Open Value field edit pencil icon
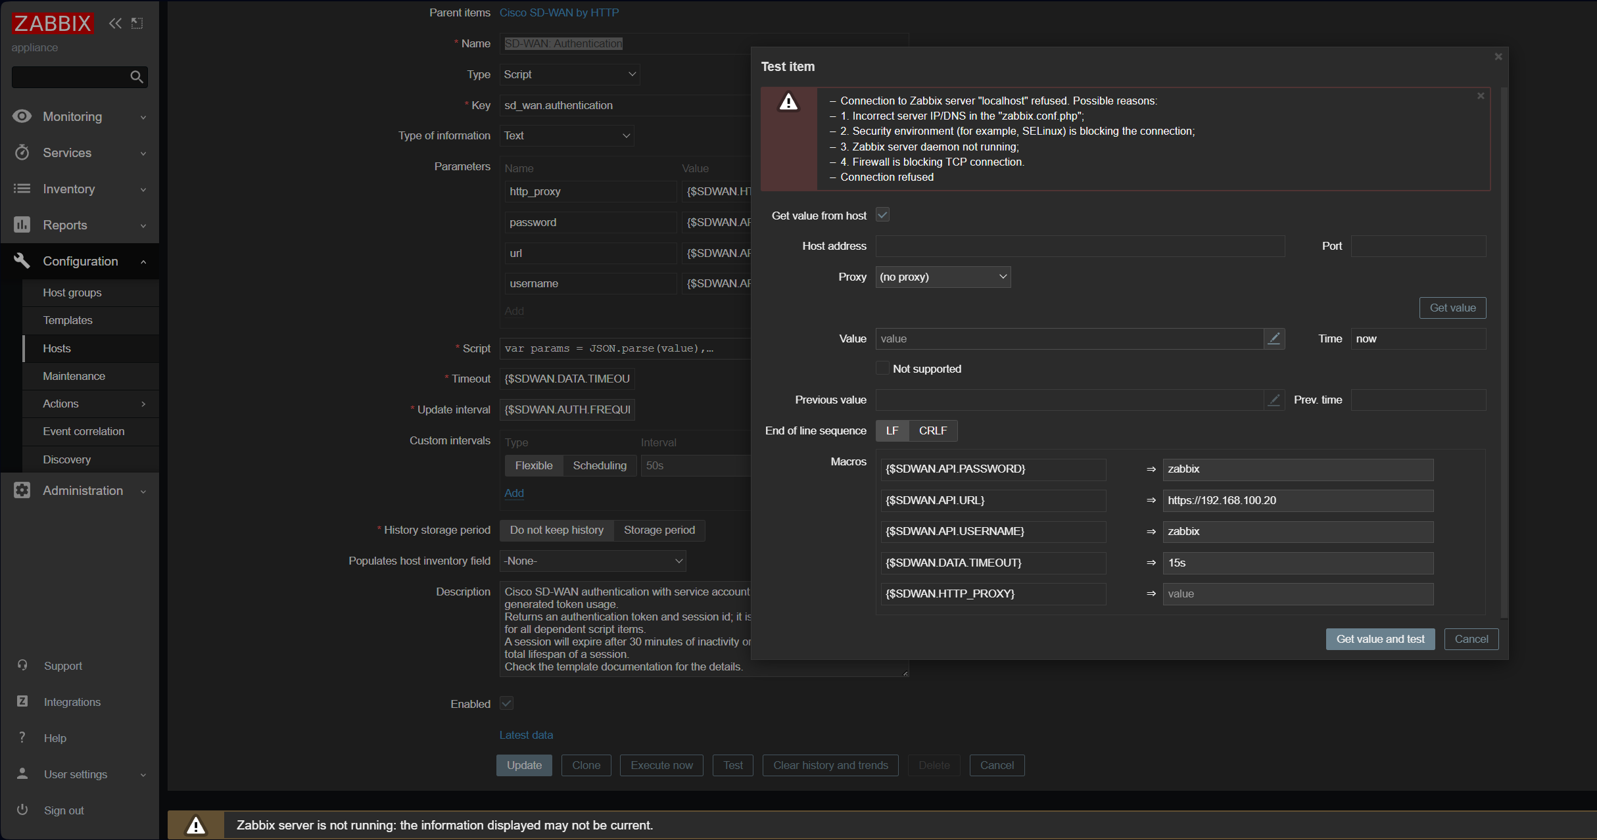Viewport: 1597px width, 840px height. 1274,338
